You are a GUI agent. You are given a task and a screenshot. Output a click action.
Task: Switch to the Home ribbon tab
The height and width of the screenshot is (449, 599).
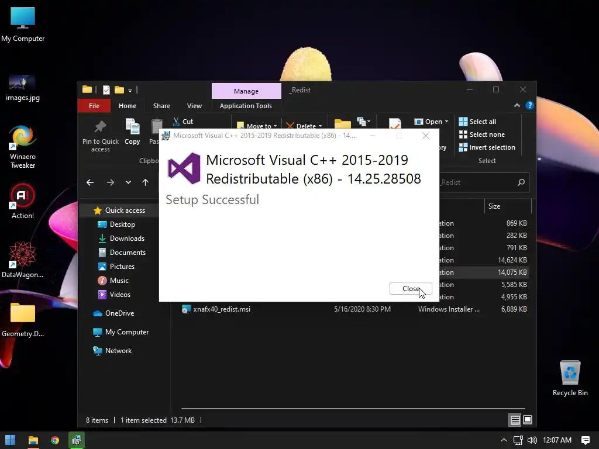(127, 106)
